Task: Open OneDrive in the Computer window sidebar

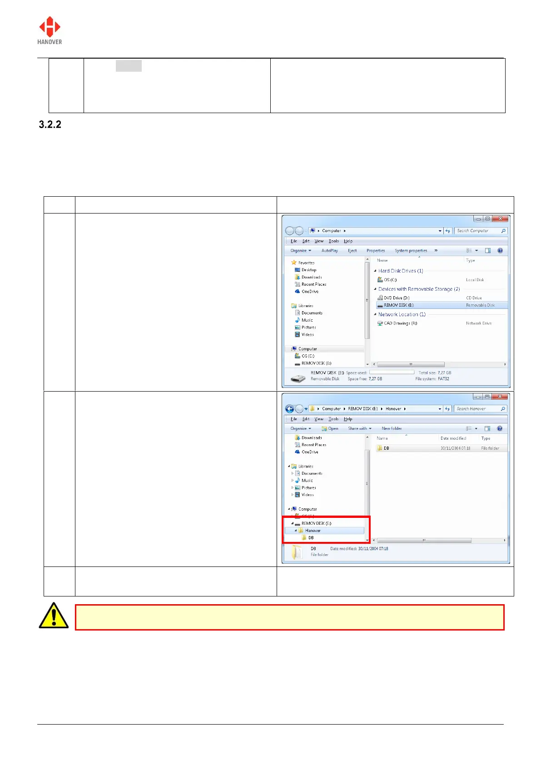Action: [x=307, y=292]
